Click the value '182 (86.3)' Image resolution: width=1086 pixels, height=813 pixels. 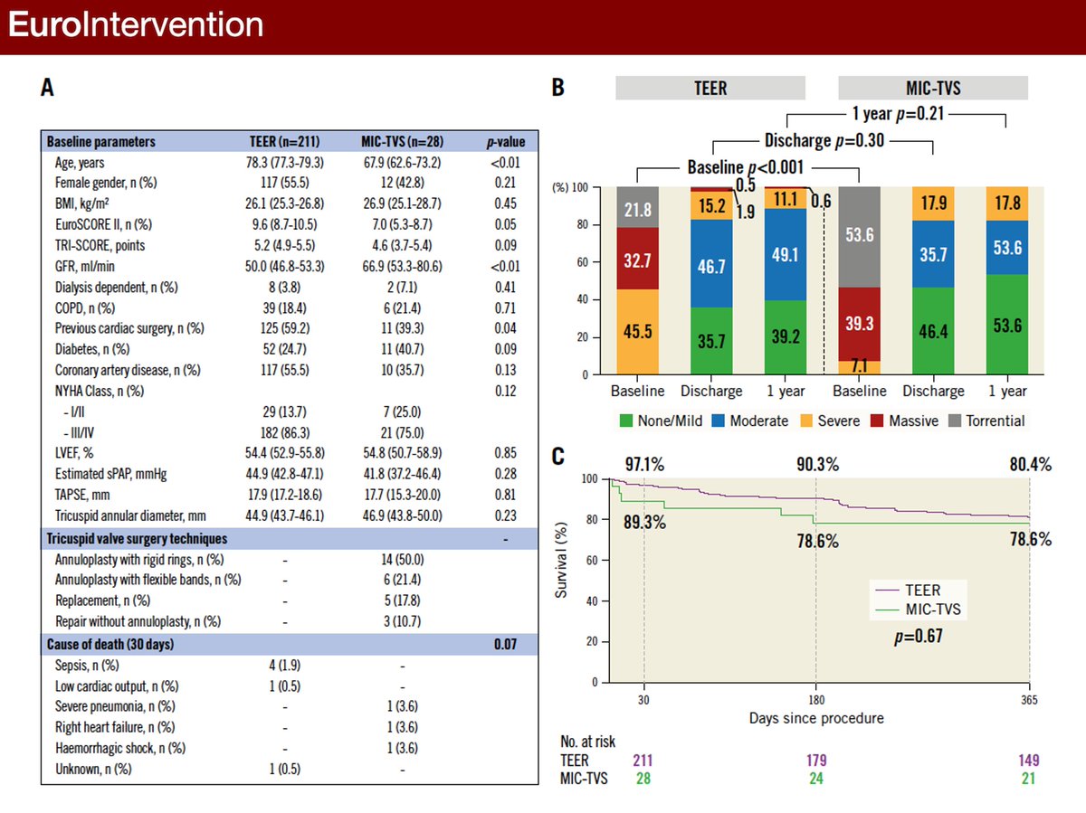(x=287, y=434)
